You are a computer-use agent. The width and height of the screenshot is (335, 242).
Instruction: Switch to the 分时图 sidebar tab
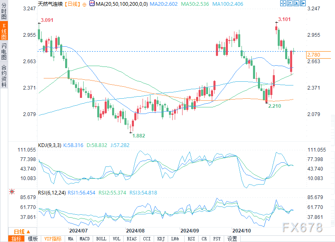coord(4,12)
